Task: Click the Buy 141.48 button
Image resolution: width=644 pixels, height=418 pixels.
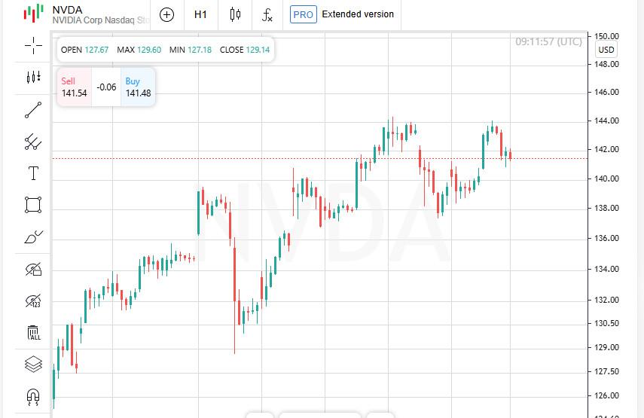Action: coord(138,87)
